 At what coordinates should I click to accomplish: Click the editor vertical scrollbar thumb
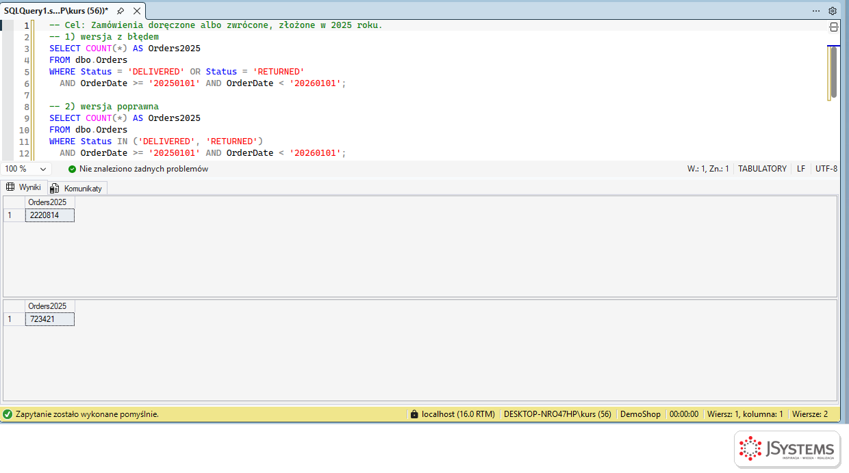(833, 72)
